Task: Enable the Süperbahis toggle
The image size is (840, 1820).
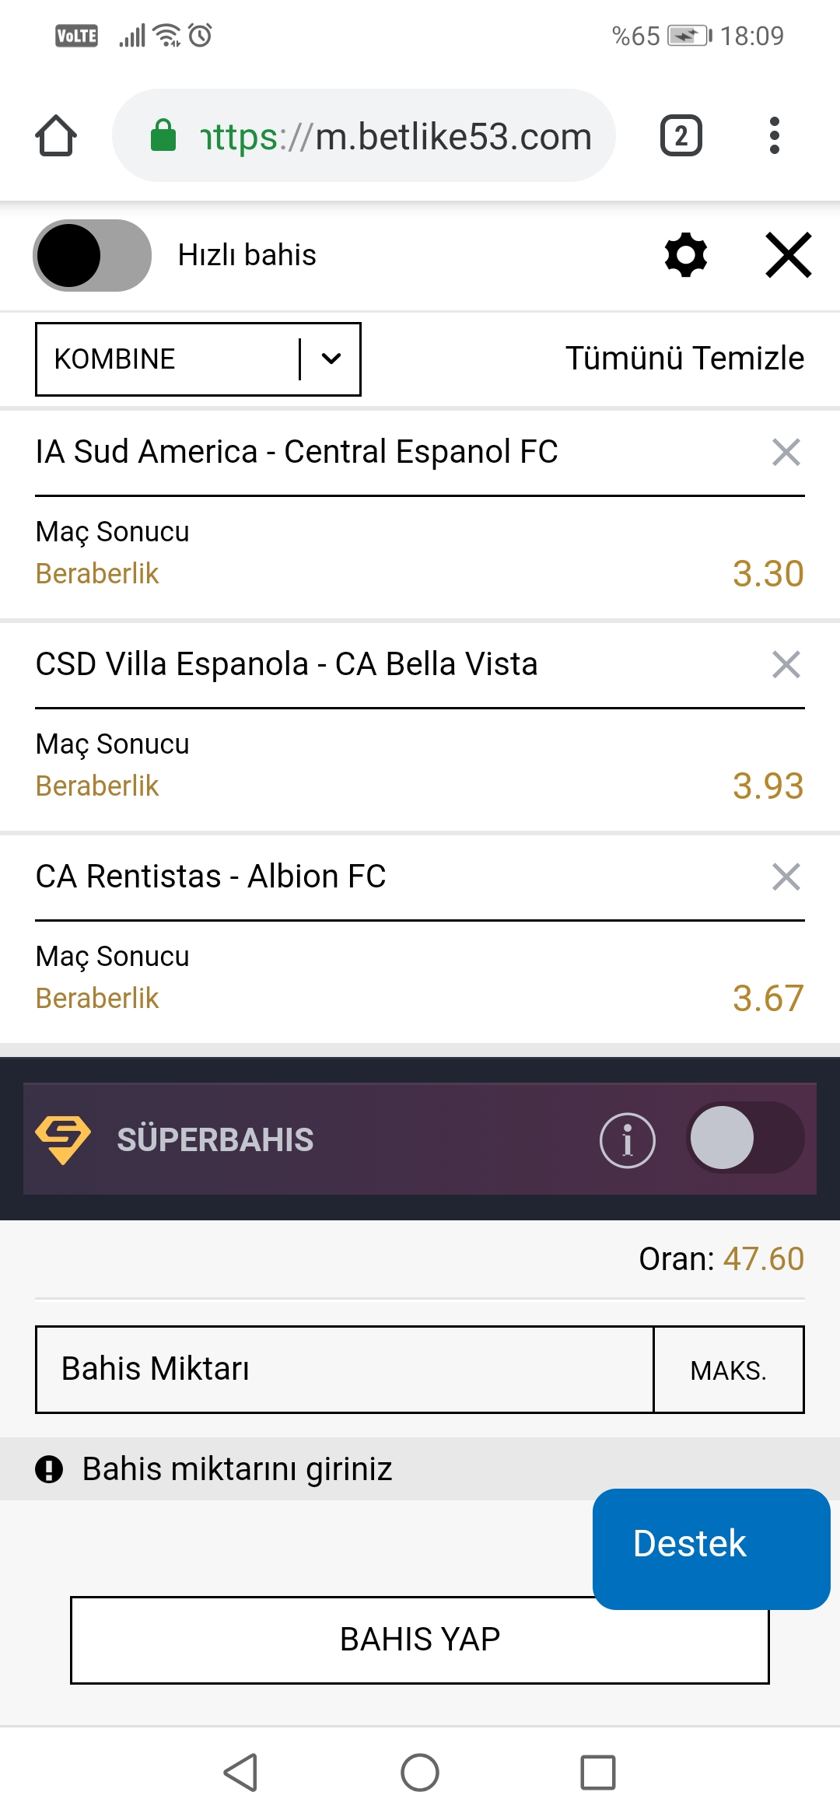Action: click(x=745, y=1138)
